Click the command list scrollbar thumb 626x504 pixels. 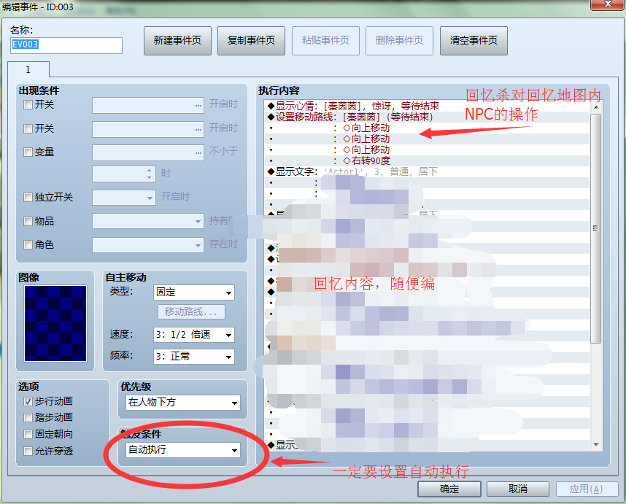(596, 228)
